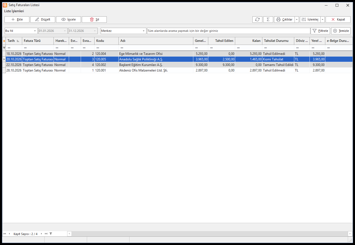The height and width of the screenshot is (245, 355).
Task: Open Çıktılar print outputs button
Action: [x=284, y=19]
